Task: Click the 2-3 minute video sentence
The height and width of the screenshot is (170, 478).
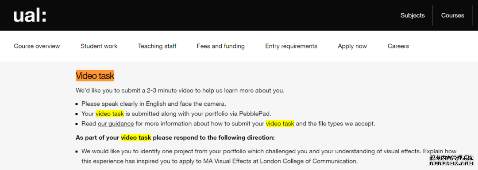Action: tap(180, 90)
